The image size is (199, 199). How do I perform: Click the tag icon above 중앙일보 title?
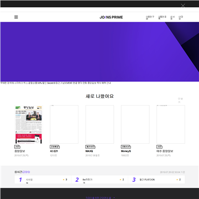(17, 147)
